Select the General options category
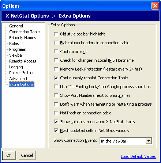This screenshot has height=163, width=161. [16, 26]
